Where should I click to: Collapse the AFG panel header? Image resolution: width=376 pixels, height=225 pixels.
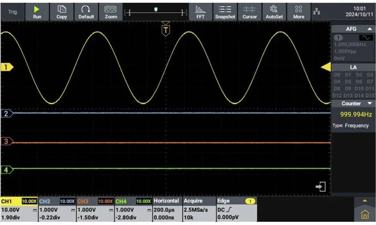(353, 29)
